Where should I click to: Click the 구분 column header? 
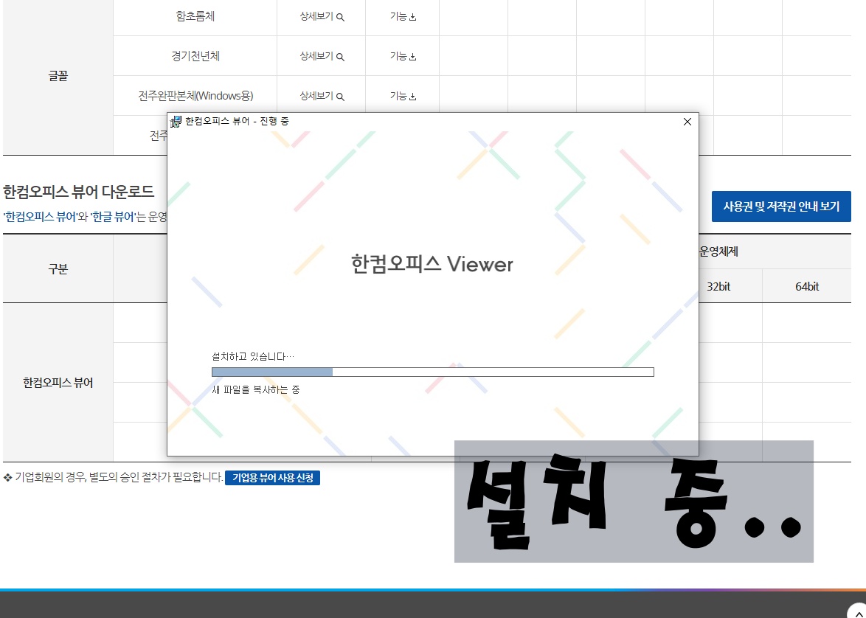point(58,269)
